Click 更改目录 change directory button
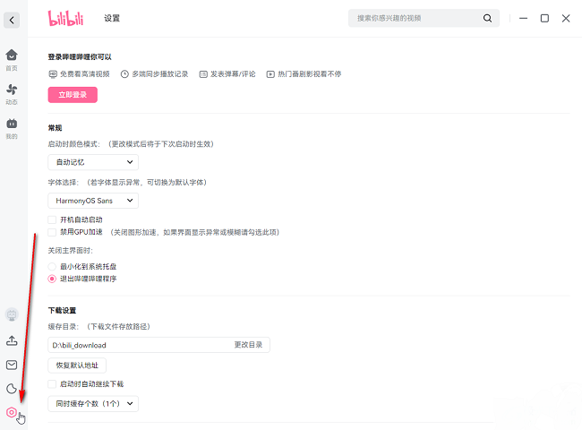582x430 pixels. coord(248,345)
